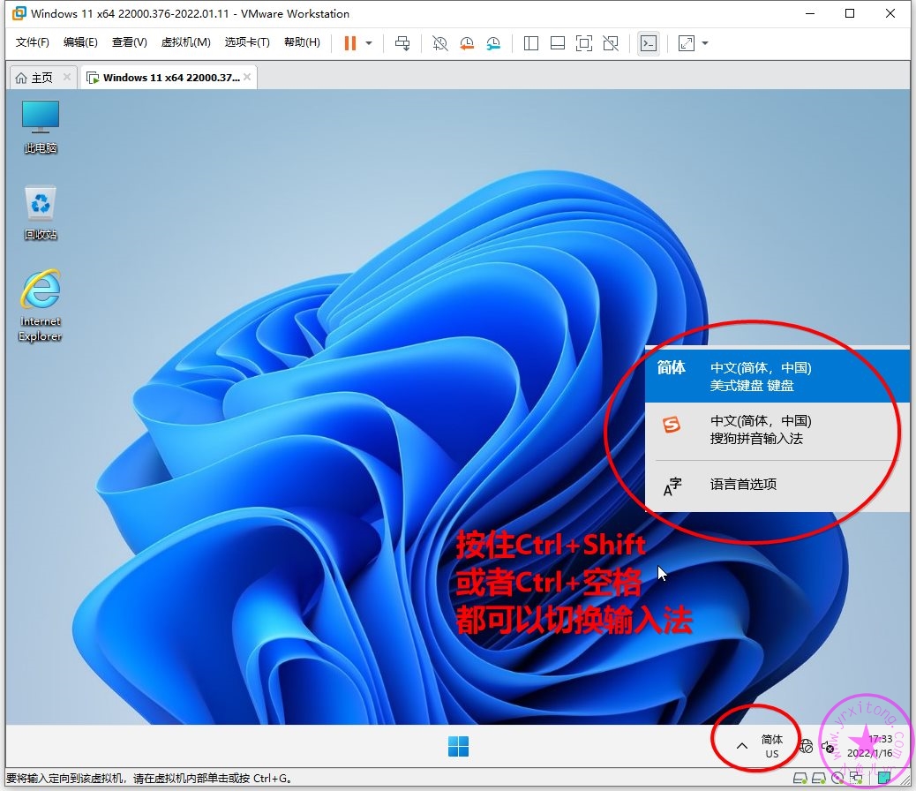Pause the virtual machine with the orange button
This screenshot has height=791, width=916.
tap(350, 43)
